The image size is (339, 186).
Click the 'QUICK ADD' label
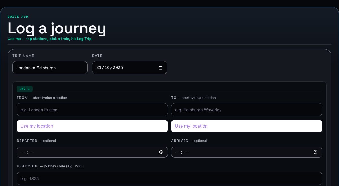[x=18, y=17]
